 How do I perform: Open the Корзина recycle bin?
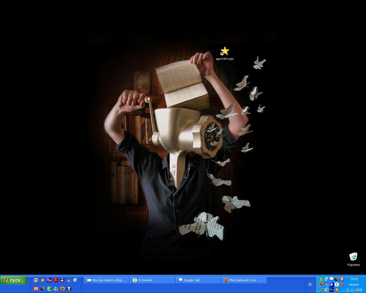point(353,257)
